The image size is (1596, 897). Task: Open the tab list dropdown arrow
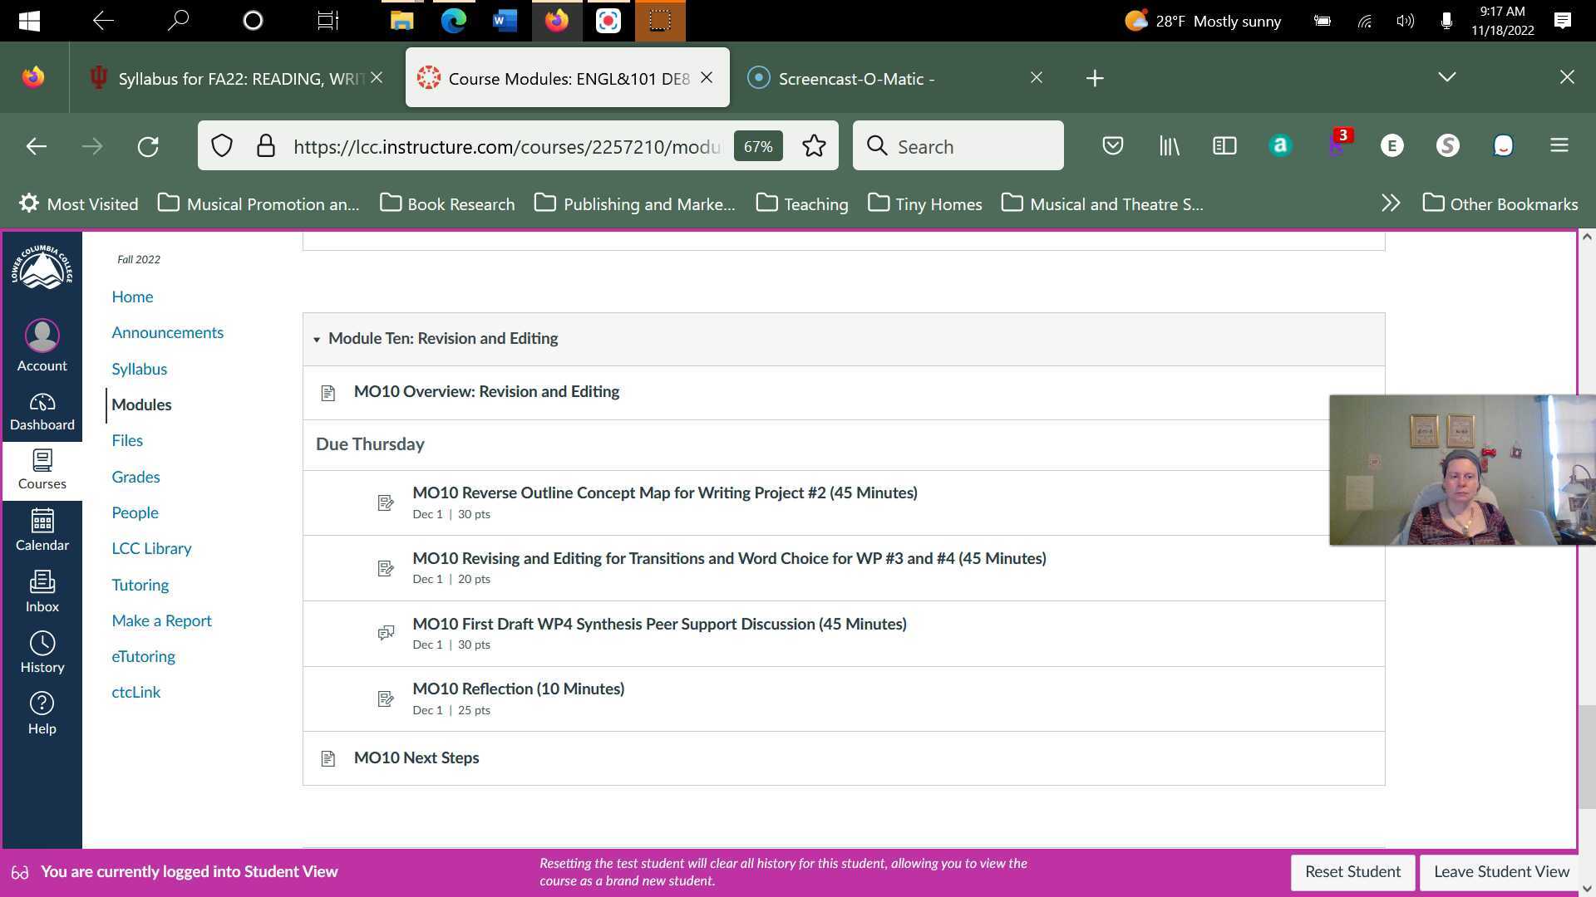tap(1446, 77)
